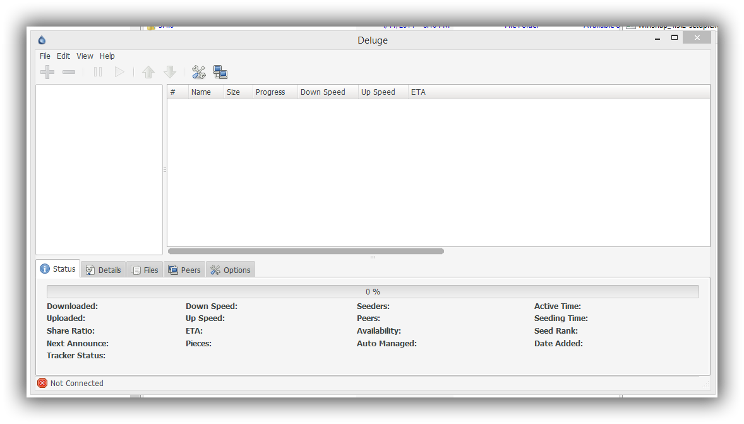Image resolution: width=744 pixels, height=424 pixels.
Task: Sort by the Name column header
Action: (206, 92)
